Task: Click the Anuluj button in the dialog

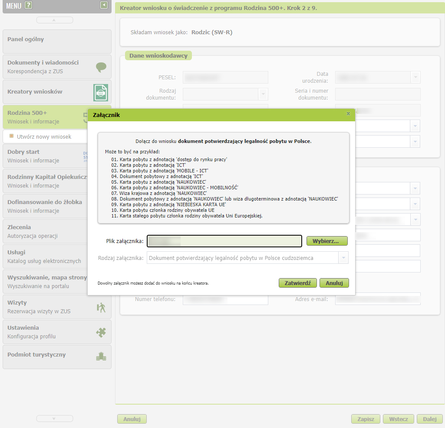Action: pos(334,283)
